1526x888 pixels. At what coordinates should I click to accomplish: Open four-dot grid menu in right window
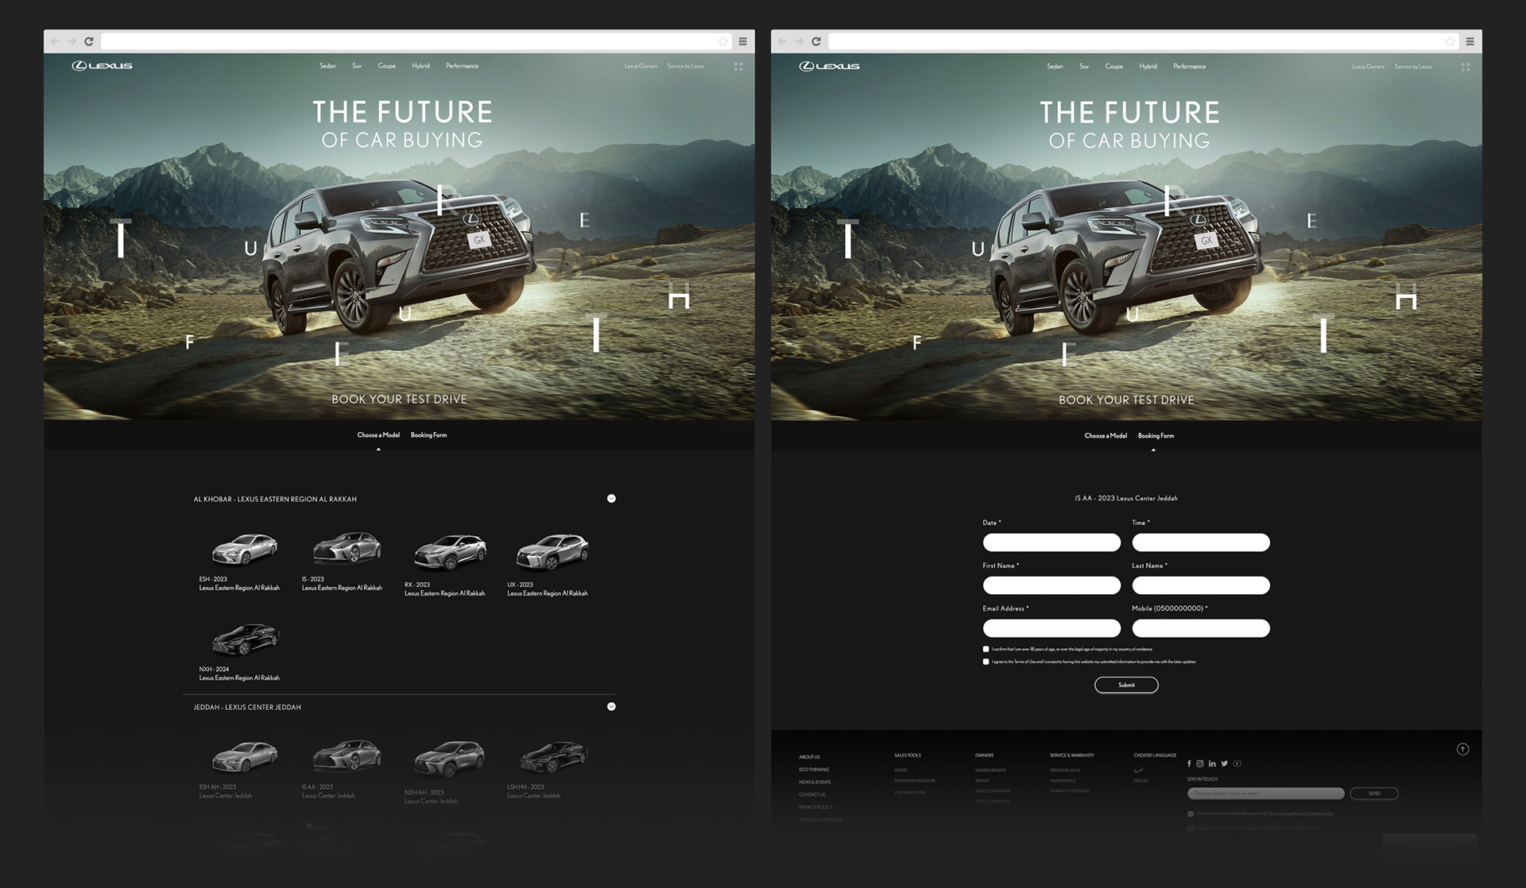click(x=1466, y=67)
